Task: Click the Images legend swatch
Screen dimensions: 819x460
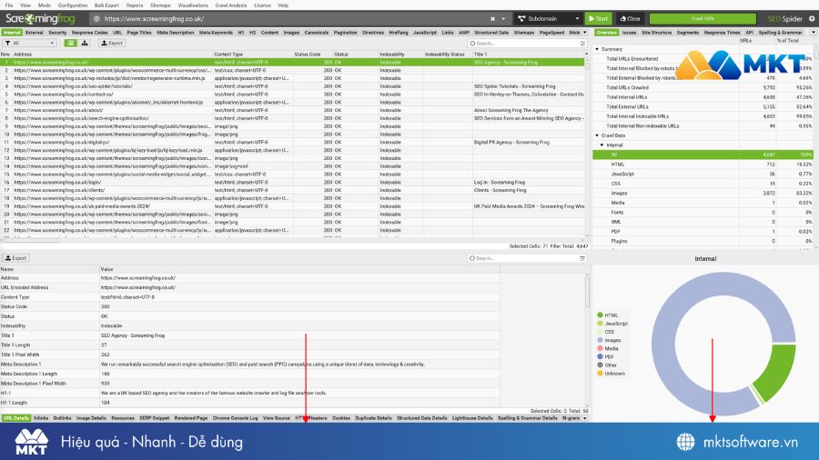Action: (x=601, y=340)
